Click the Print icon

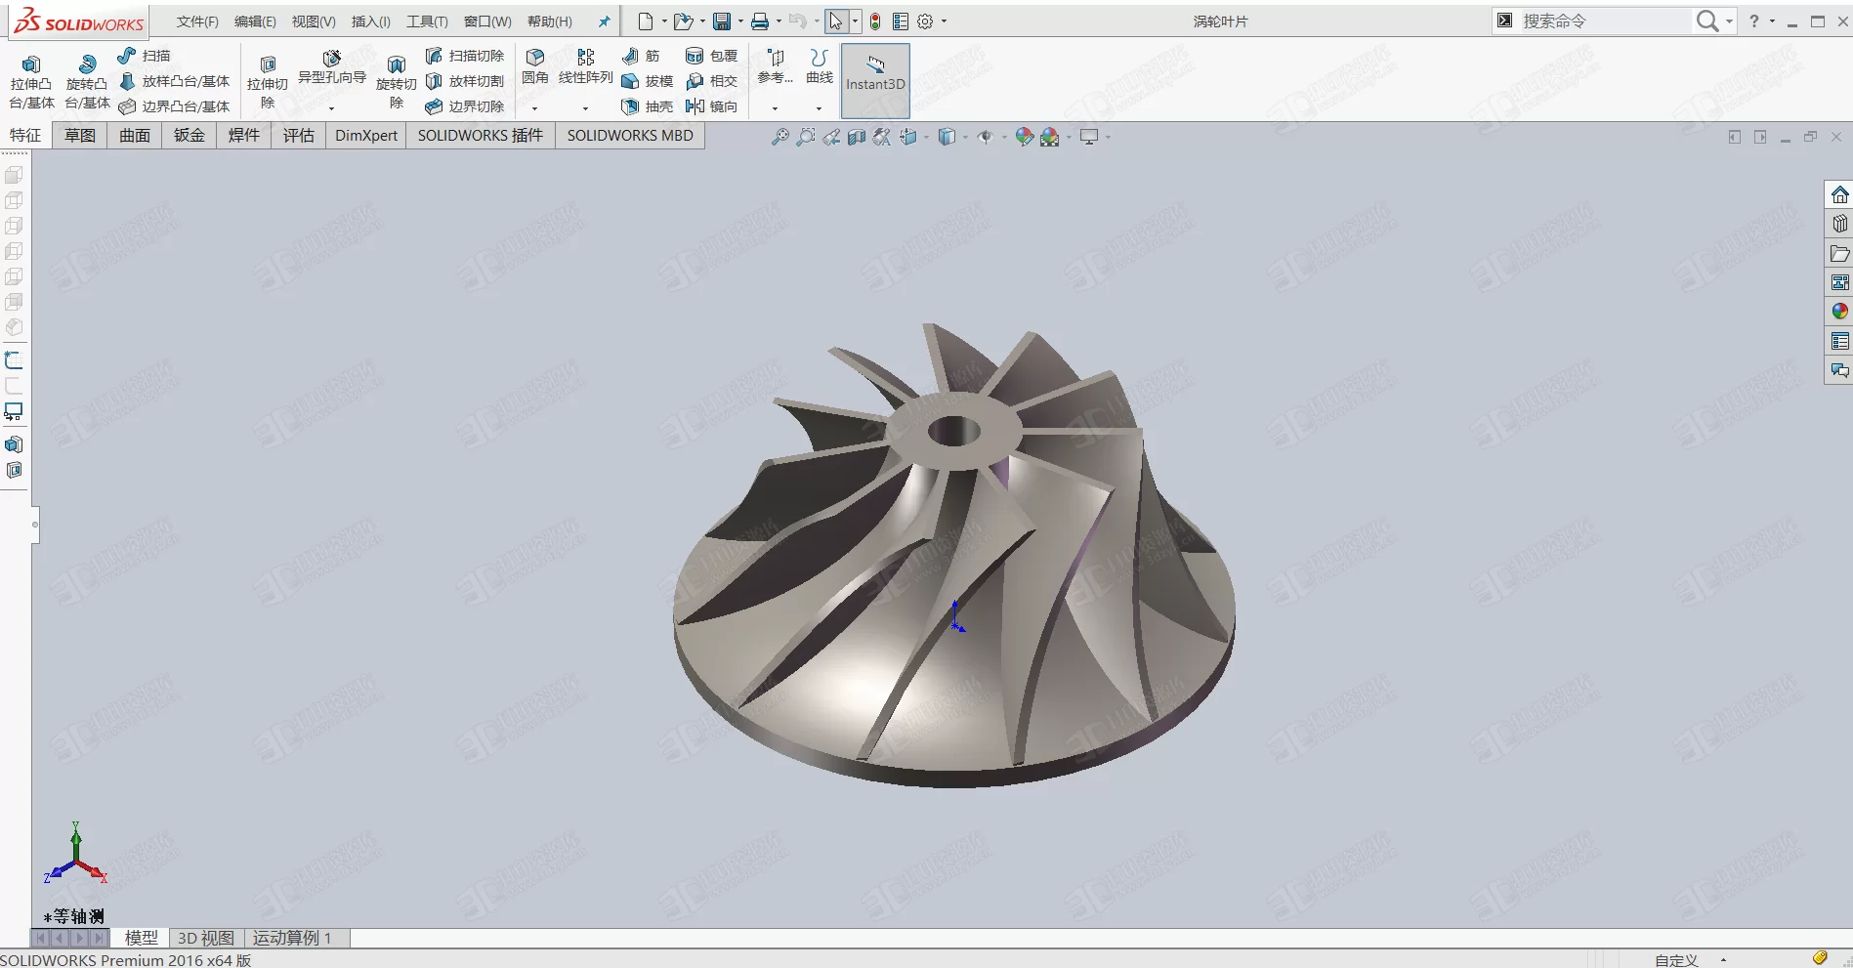coord(759,21)
